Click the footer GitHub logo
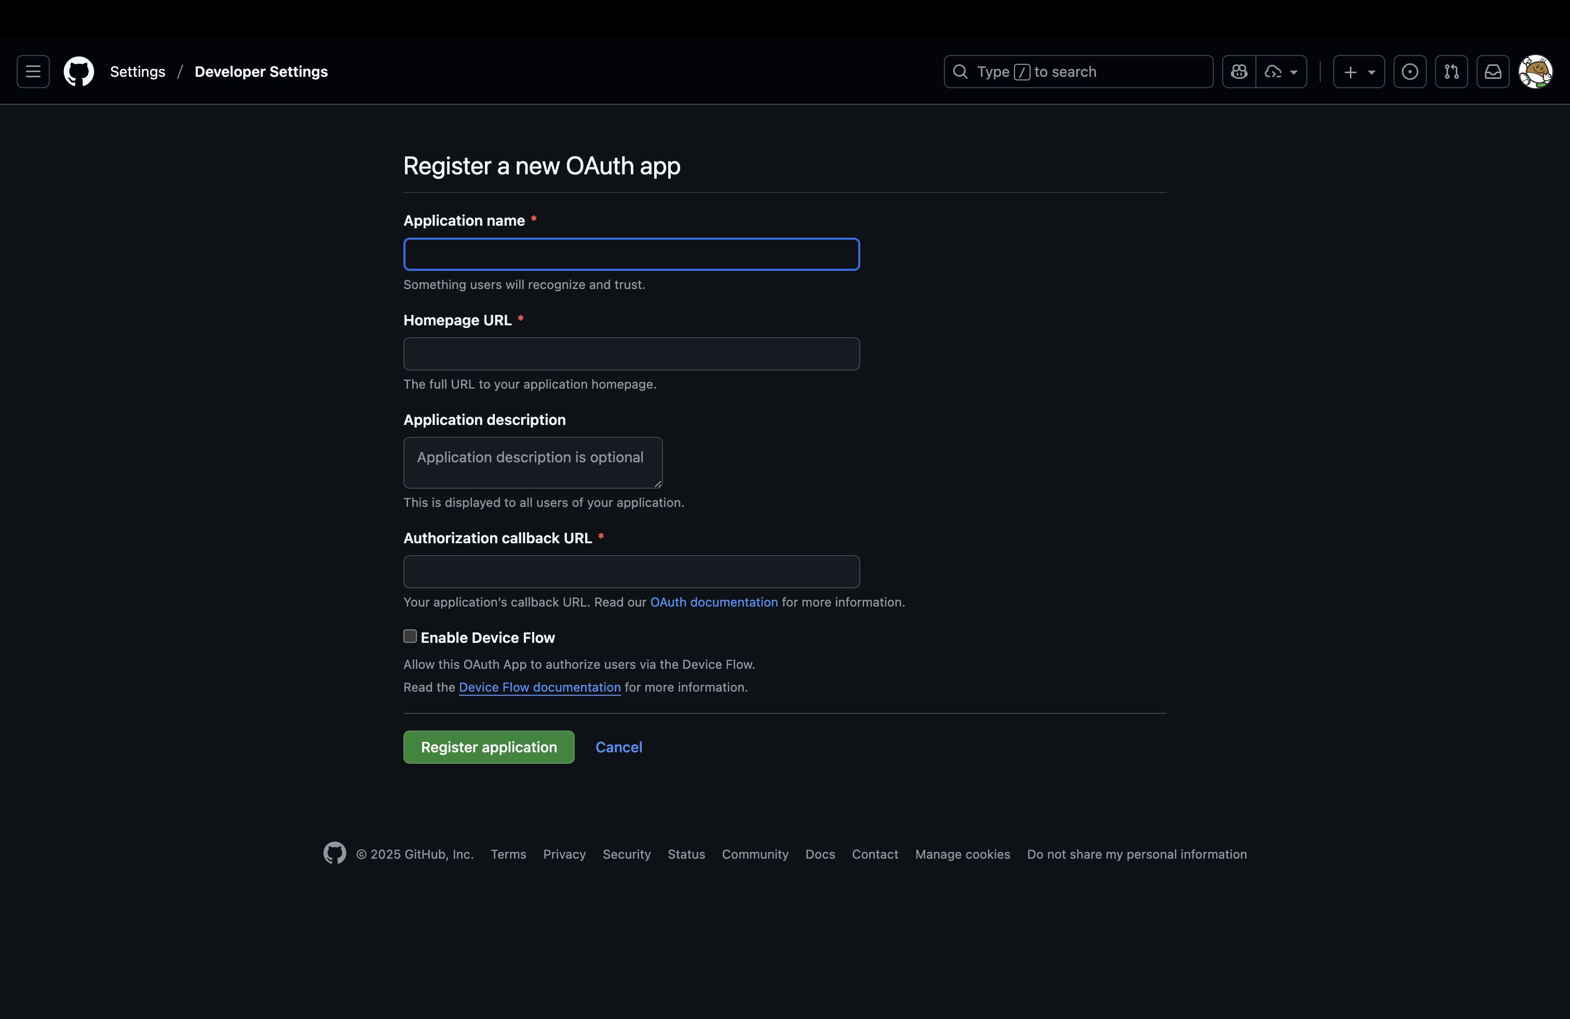The width and height of the screenshot is (1570, 1019). (x=334, y=853)
